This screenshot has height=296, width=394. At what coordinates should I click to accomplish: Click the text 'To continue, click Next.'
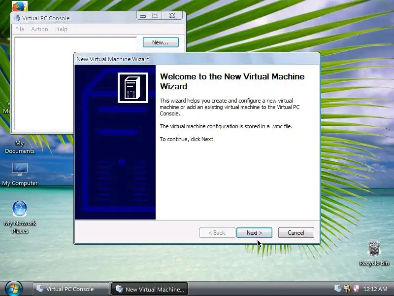(187, 139)
